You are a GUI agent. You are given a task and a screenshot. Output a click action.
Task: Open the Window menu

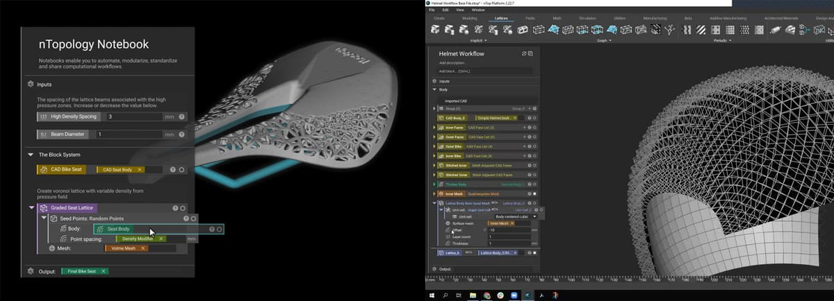click(x=478, y=10)
